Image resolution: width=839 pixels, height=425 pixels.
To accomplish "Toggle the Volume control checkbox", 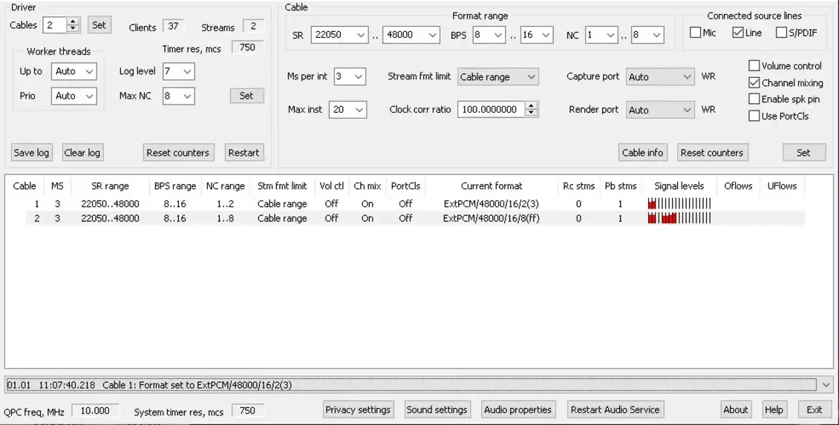I will click(x=754, y=66).
